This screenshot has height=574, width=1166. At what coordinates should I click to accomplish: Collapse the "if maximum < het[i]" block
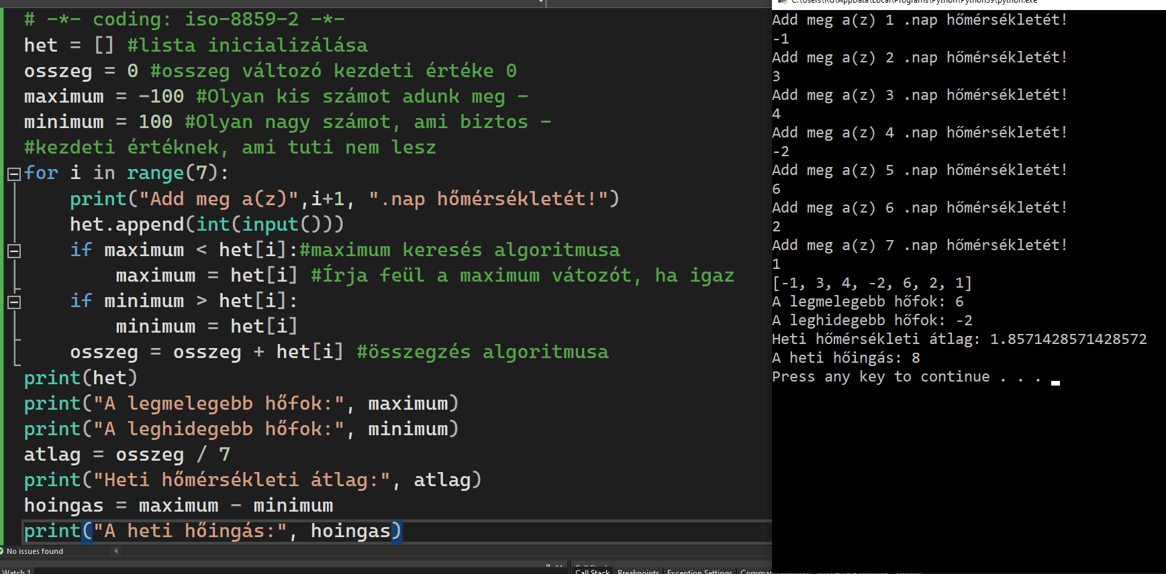point(13,251)
